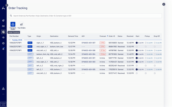Select origin left_2_1 cell

[x=40, y=69]
